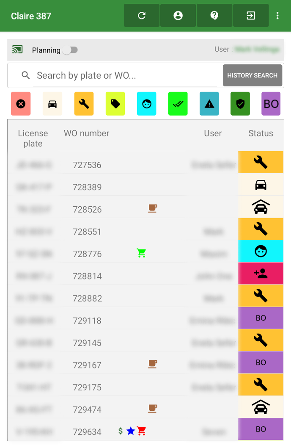
Task: Open the user account profile icon
Action: coord(178,16)
